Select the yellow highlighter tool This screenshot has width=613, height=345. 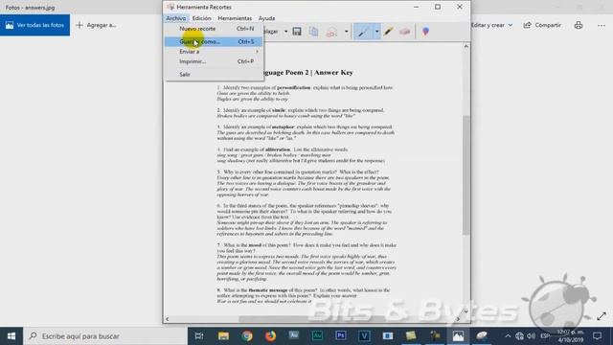388,32
